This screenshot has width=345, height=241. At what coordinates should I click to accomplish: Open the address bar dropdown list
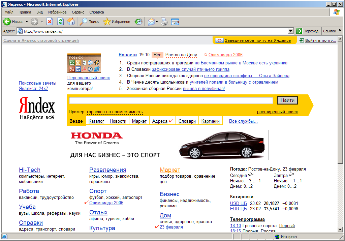click(291, 31)
